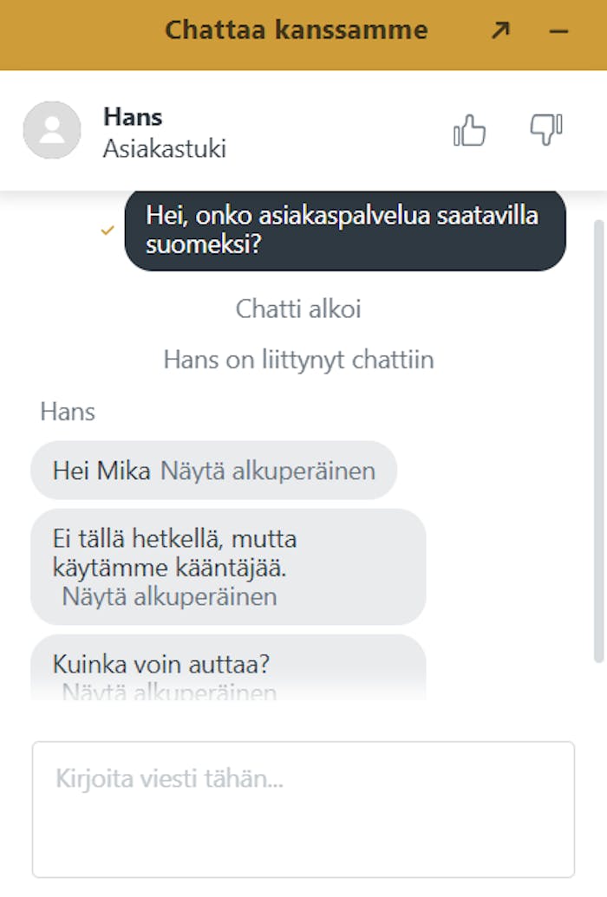This screenshot has height=897, width=607.
Task: Show original of the "käytämme kääntäjää" message
Action: click(x=169, y=596)
